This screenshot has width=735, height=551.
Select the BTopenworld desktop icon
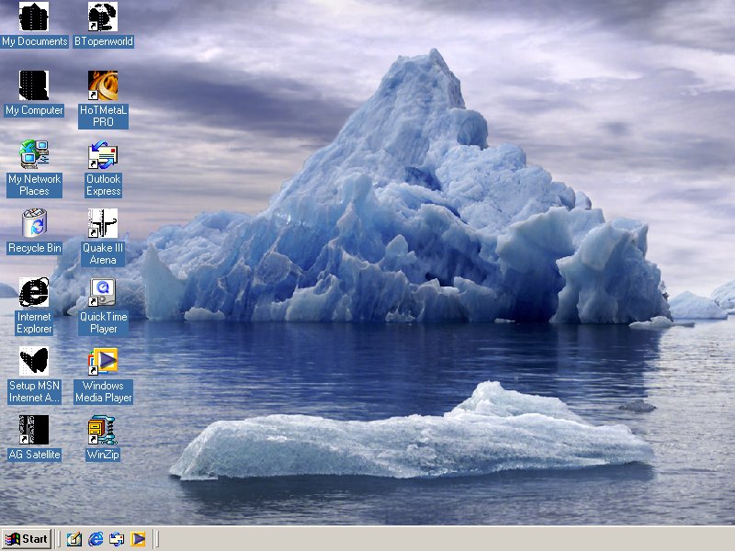(x=103, y=17)
